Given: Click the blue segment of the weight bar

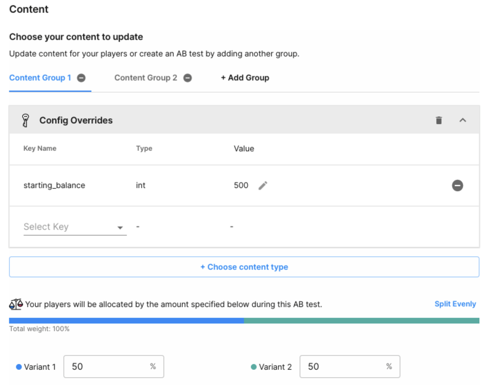Looking at the screenshot, I should point(127,321).
